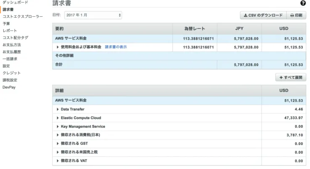Image resolution: width=310 pixels, height=169 pixels.
Task: Click the USD header in the summary table
Action: [x=284, y=28]
